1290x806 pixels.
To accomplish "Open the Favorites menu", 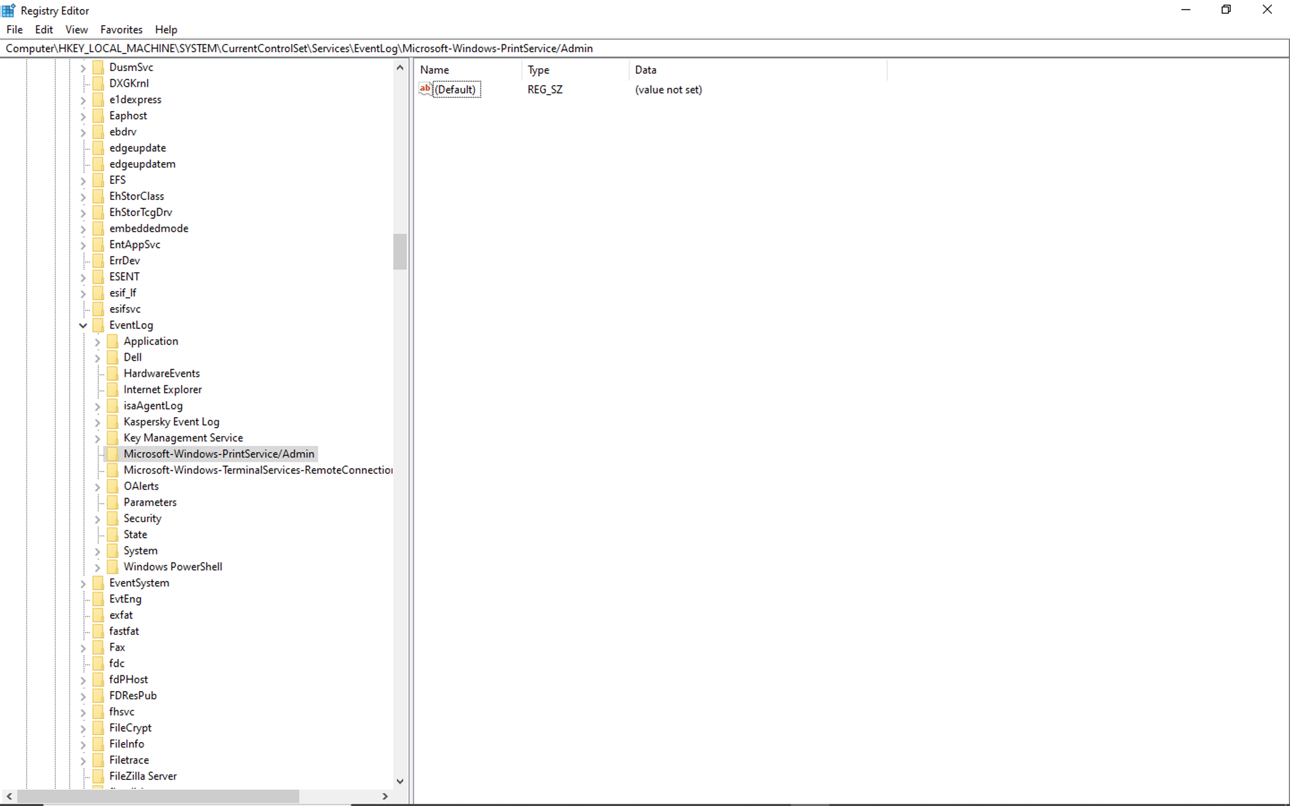I will [x=121, y=30].
